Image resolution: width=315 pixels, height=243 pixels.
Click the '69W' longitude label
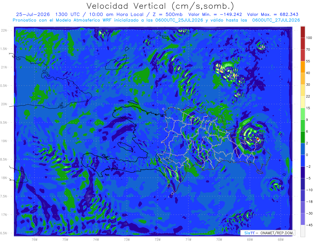250,239
